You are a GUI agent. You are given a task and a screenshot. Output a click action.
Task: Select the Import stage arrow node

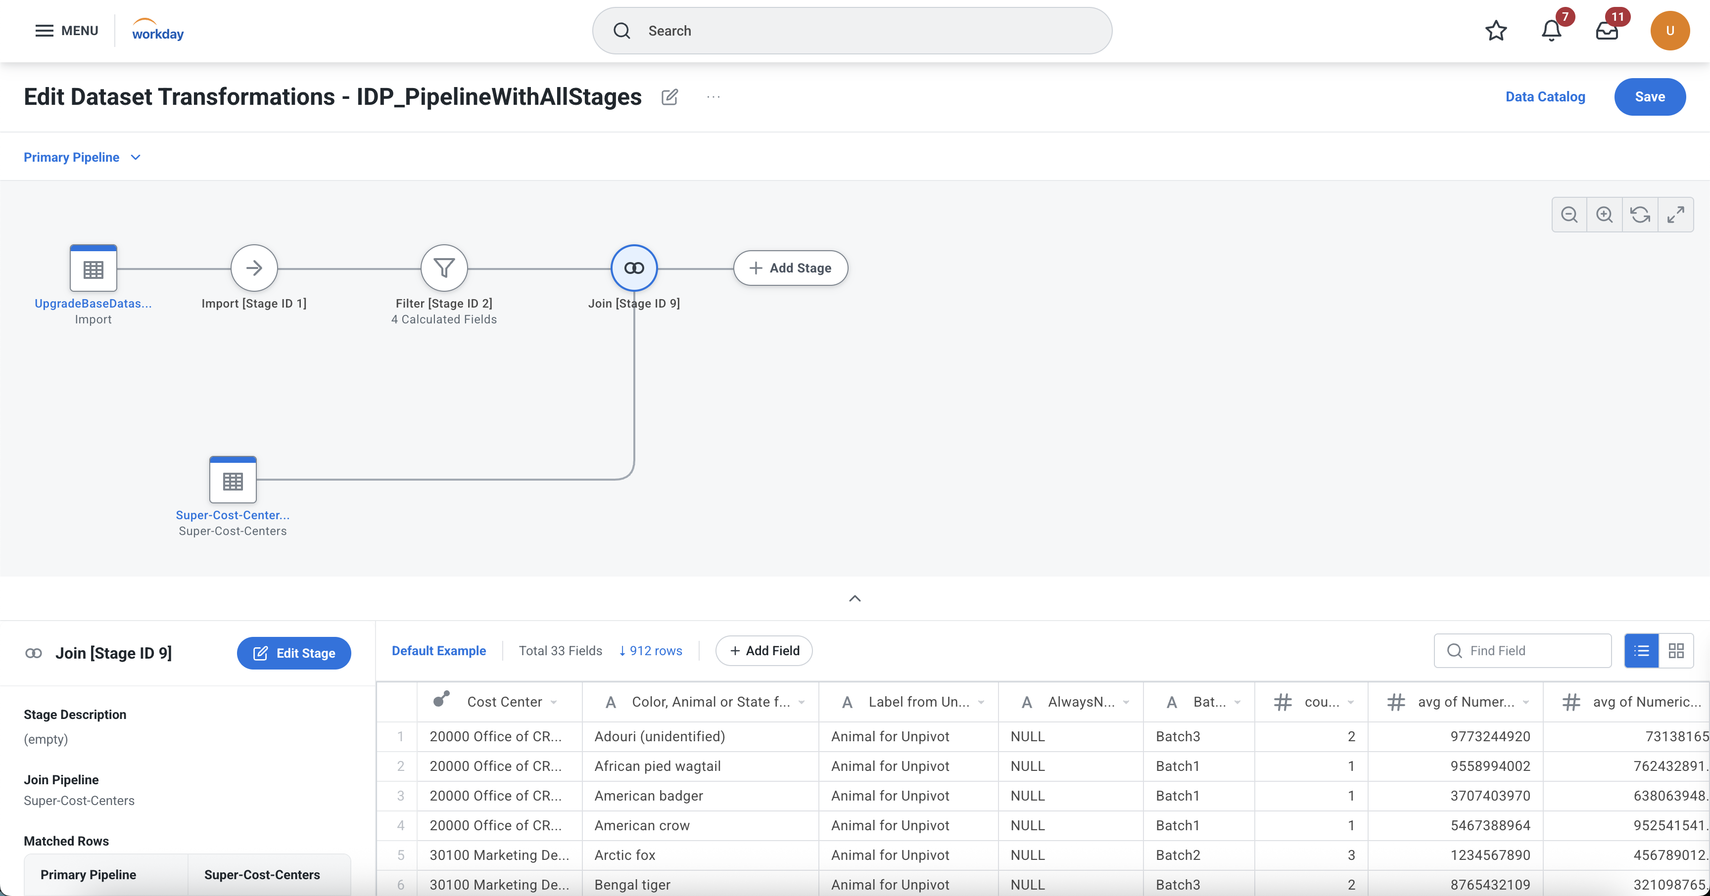point(254,268)
